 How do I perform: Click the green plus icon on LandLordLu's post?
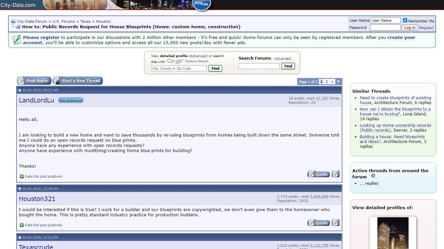click(22, 176)
